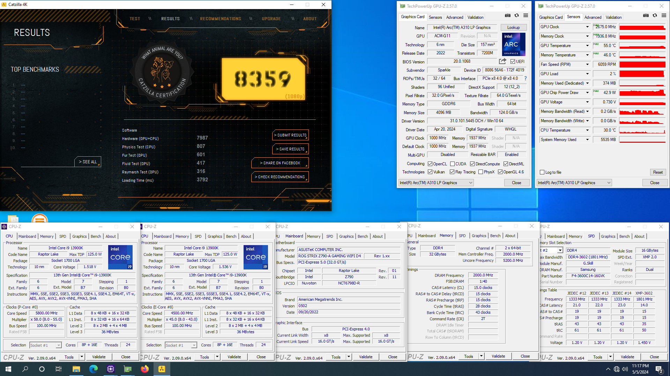Click the CPU-Z purple chip taskbar icon
This screenshot has height=376, width=670.
point(110,369)
